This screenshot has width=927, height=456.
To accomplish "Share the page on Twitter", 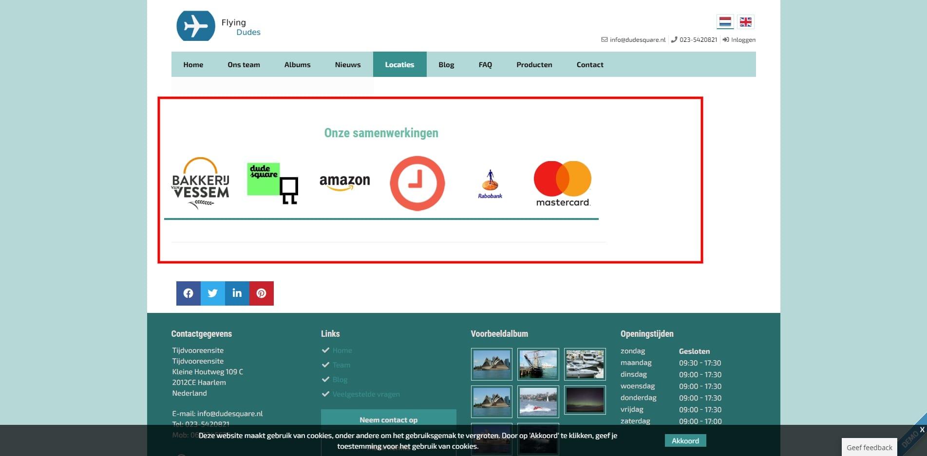I will pos(213,293).
